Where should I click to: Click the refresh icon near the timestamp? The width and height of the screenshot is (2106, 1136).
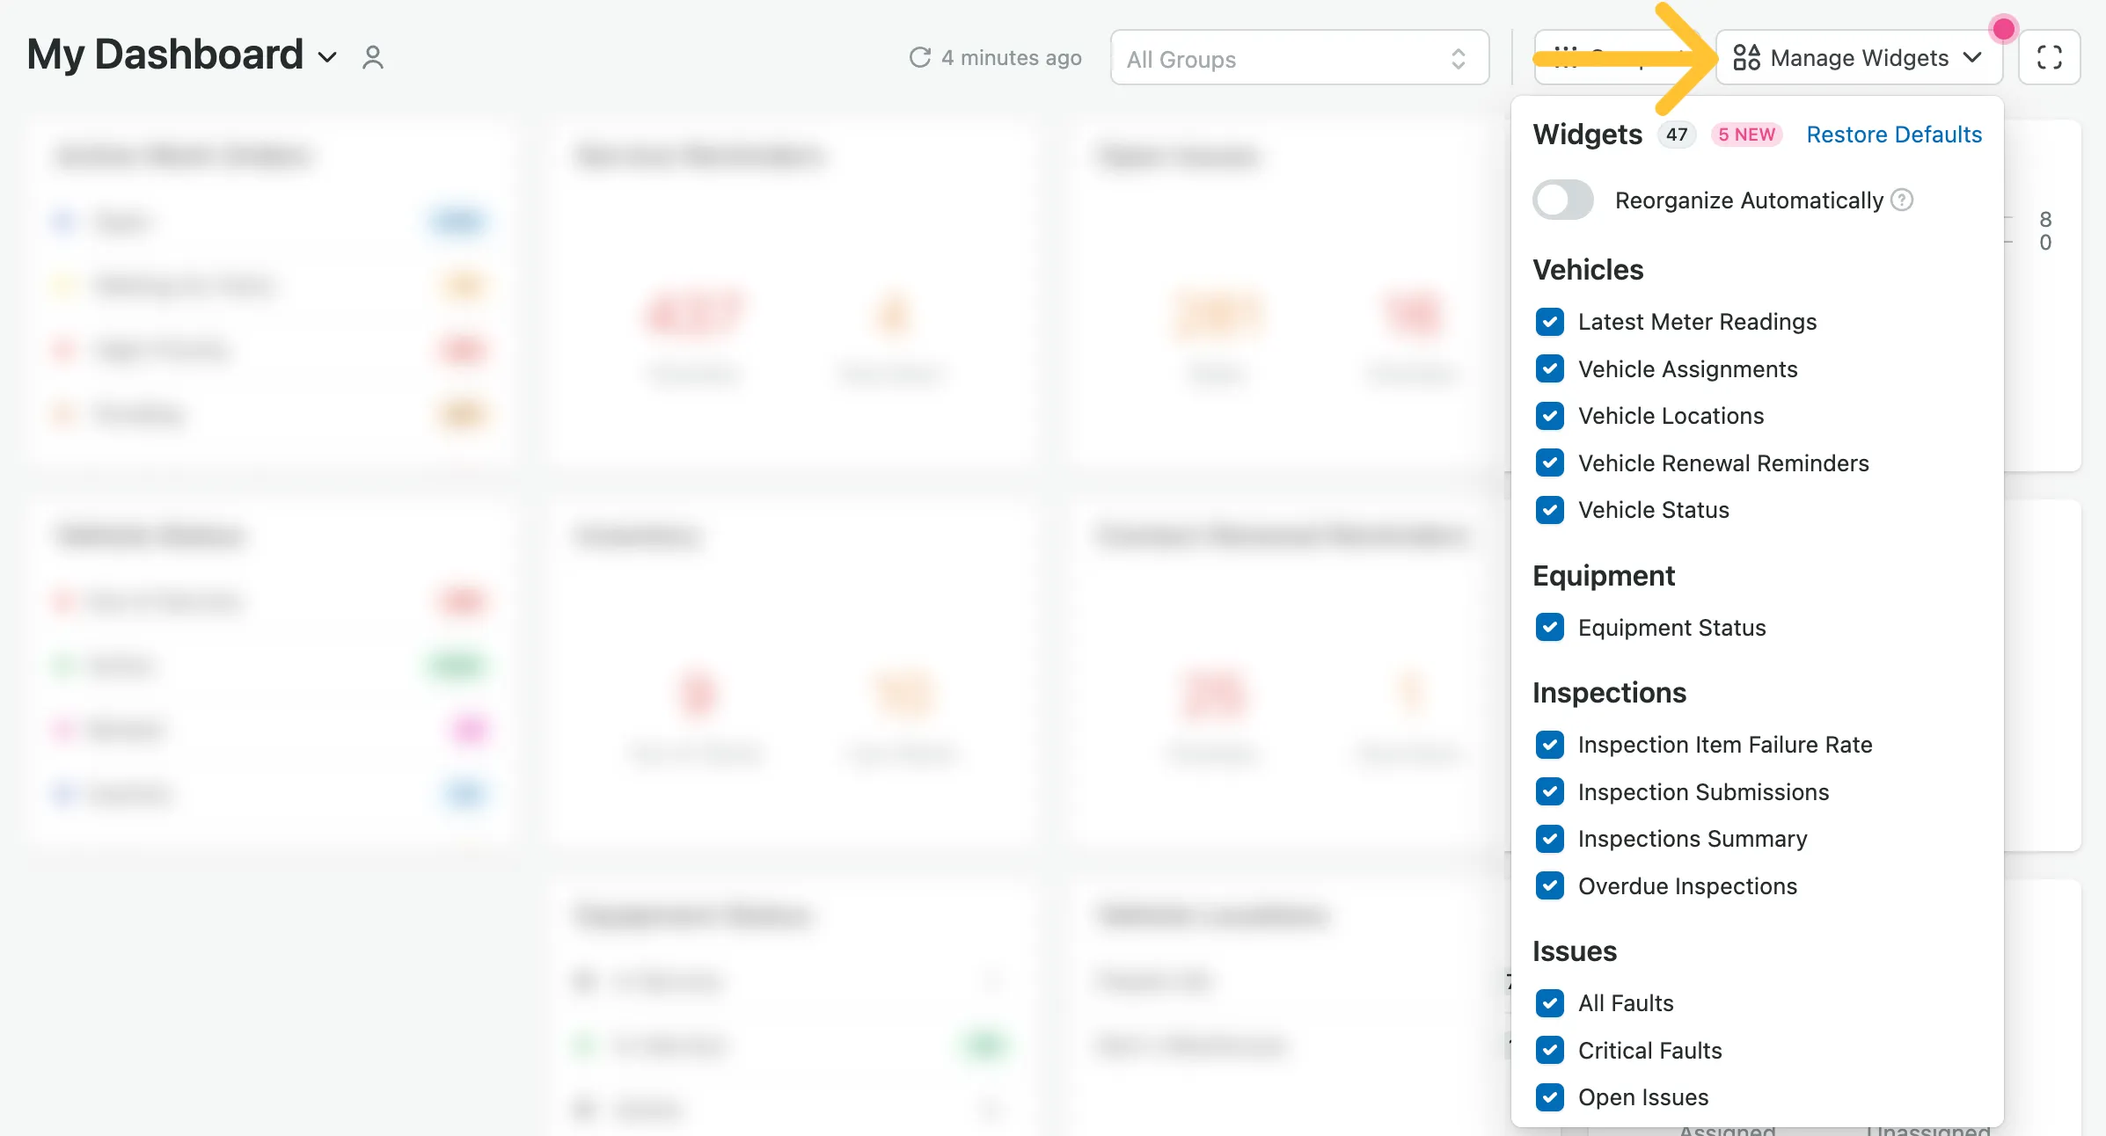918,57
